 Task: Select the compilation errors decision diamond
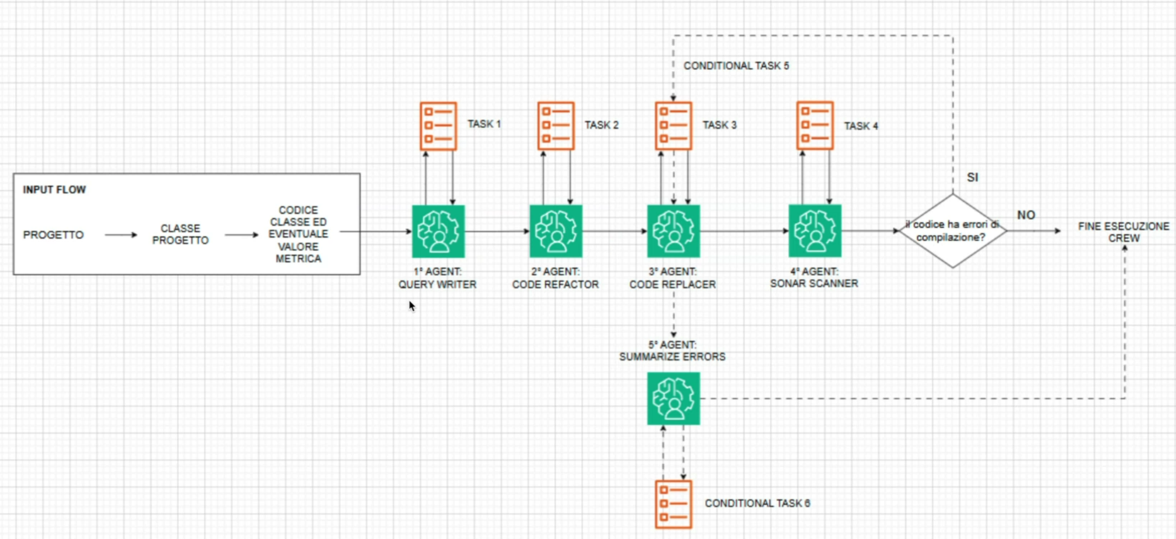pos(953,231)
